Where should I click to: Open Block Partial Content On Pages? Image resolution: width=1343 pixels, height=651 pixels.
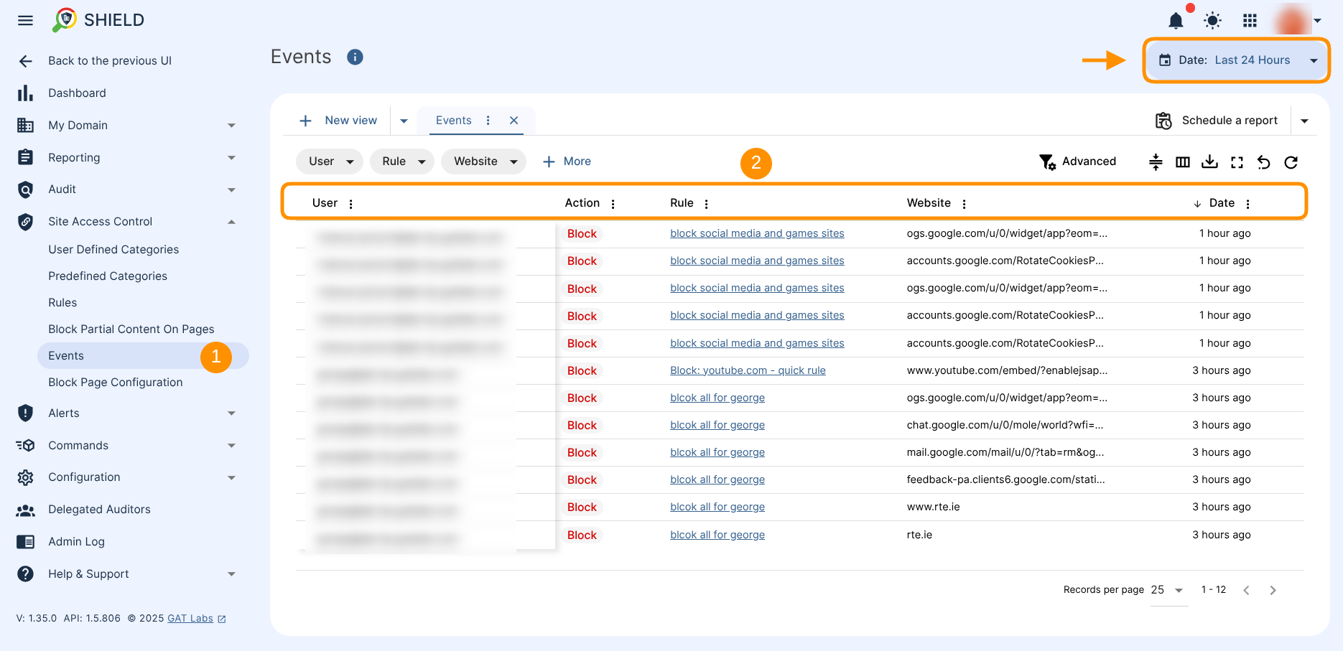pyautogui.click(x=131, y=329)
